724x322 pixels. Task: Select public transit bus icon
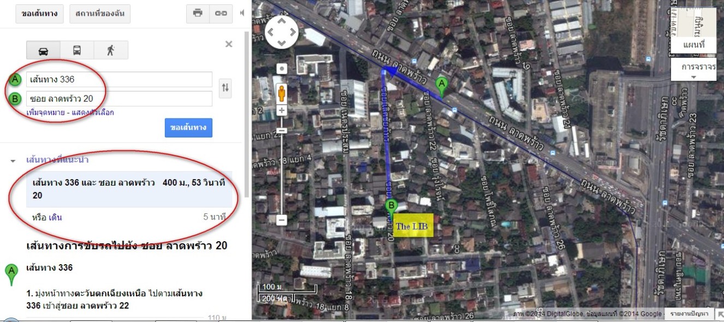click(x=77, y=50)
